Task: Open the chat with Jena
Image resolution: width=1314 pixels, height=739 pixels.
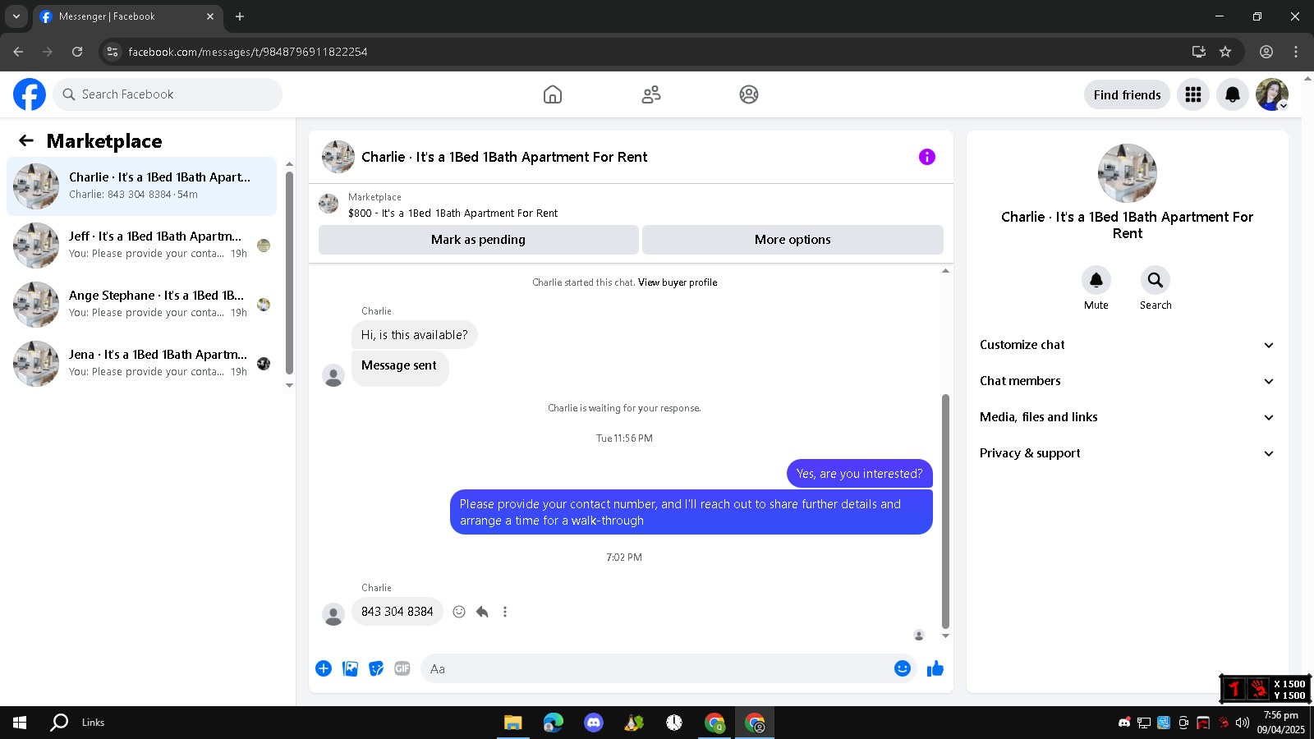Action: [141, 364]
